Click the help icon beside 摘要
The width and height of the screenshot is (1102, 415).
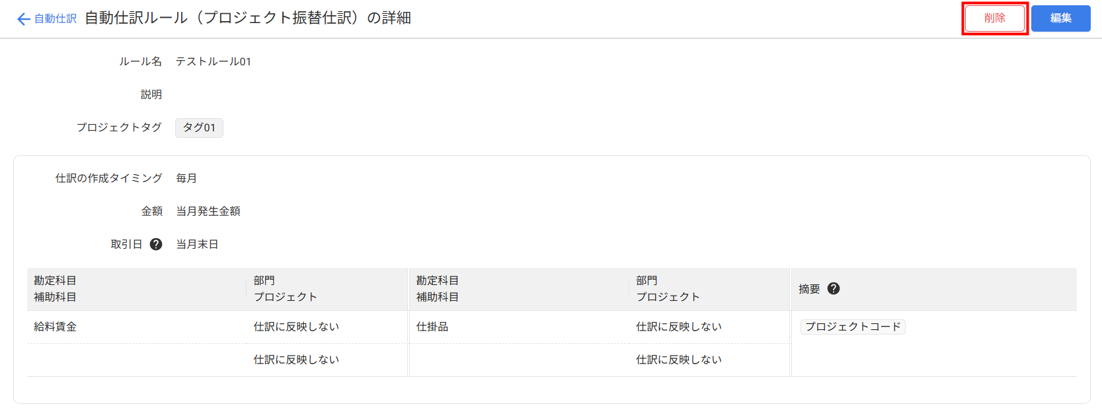[834, 288]
